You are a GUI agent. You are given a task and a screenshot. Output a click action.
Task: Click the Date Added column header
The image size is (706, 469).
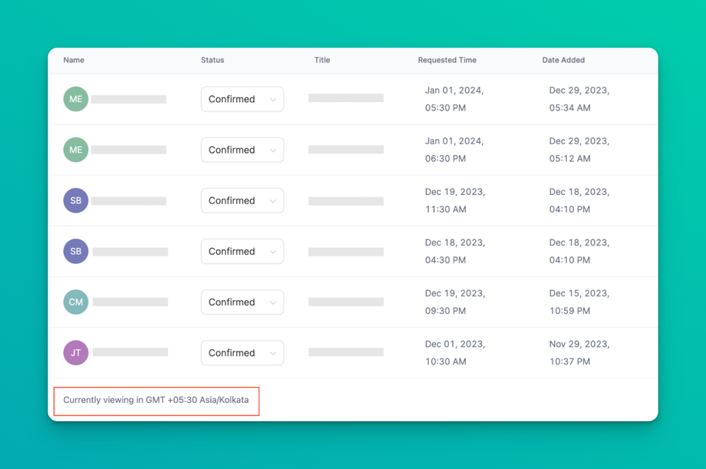click(x=563, y=60)
